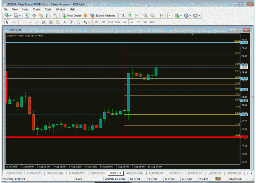Toggle the Terminal panel icon
Viewport: 256px width, 183px height.
coord(48,16)
